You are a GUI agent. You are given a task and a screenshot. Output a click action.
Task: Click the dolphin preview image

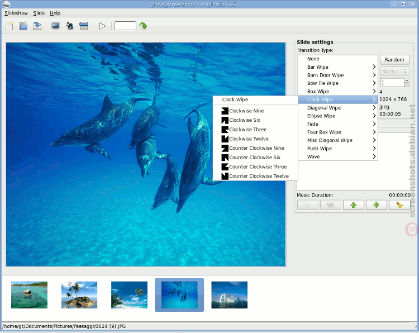146,154
